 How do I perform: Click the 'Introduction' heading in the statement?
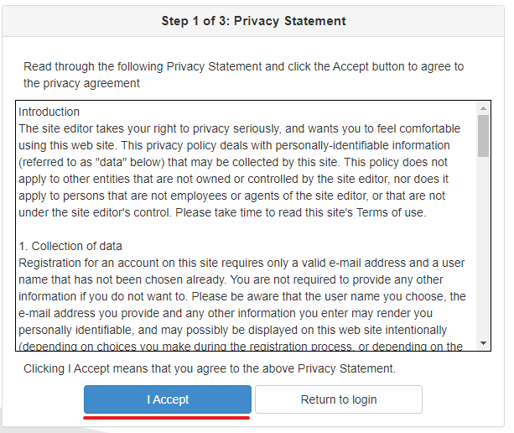49,112
